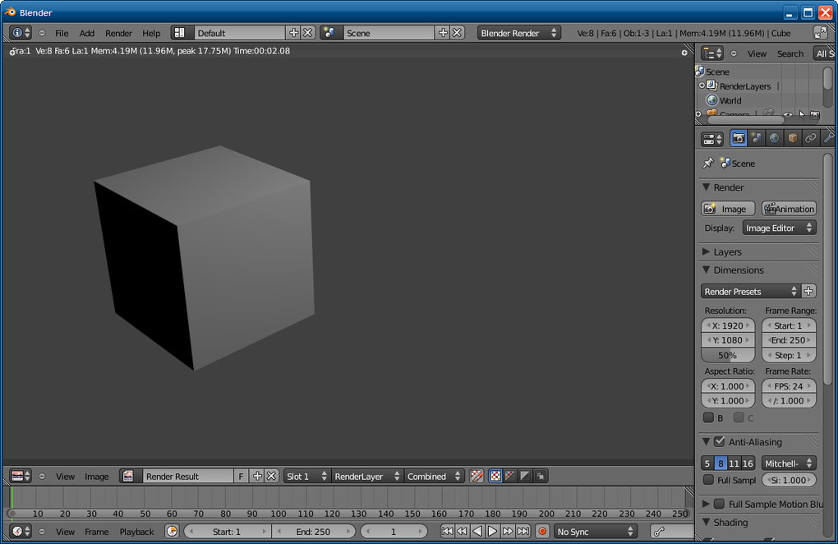
Task: Jump to the timeline's last frame
Action: coord(523,532)
